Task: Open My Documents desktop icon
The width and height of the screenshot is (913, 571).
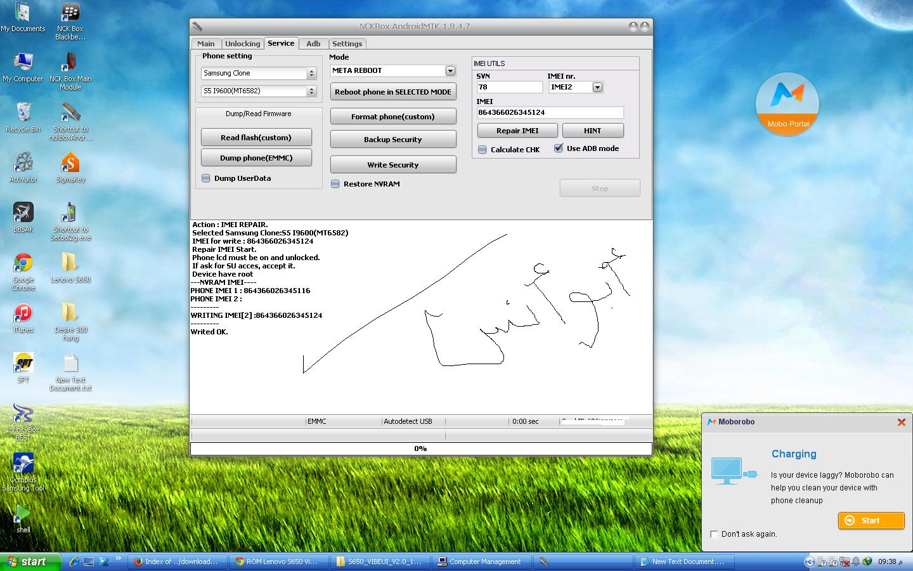Action: (x=23, y=18)
